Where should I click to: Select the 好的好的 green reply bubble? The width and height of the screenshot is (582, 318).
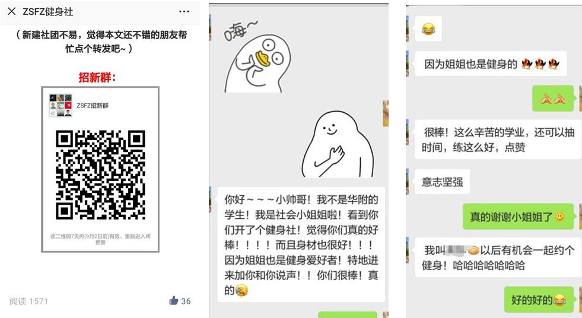click(539, 300)
